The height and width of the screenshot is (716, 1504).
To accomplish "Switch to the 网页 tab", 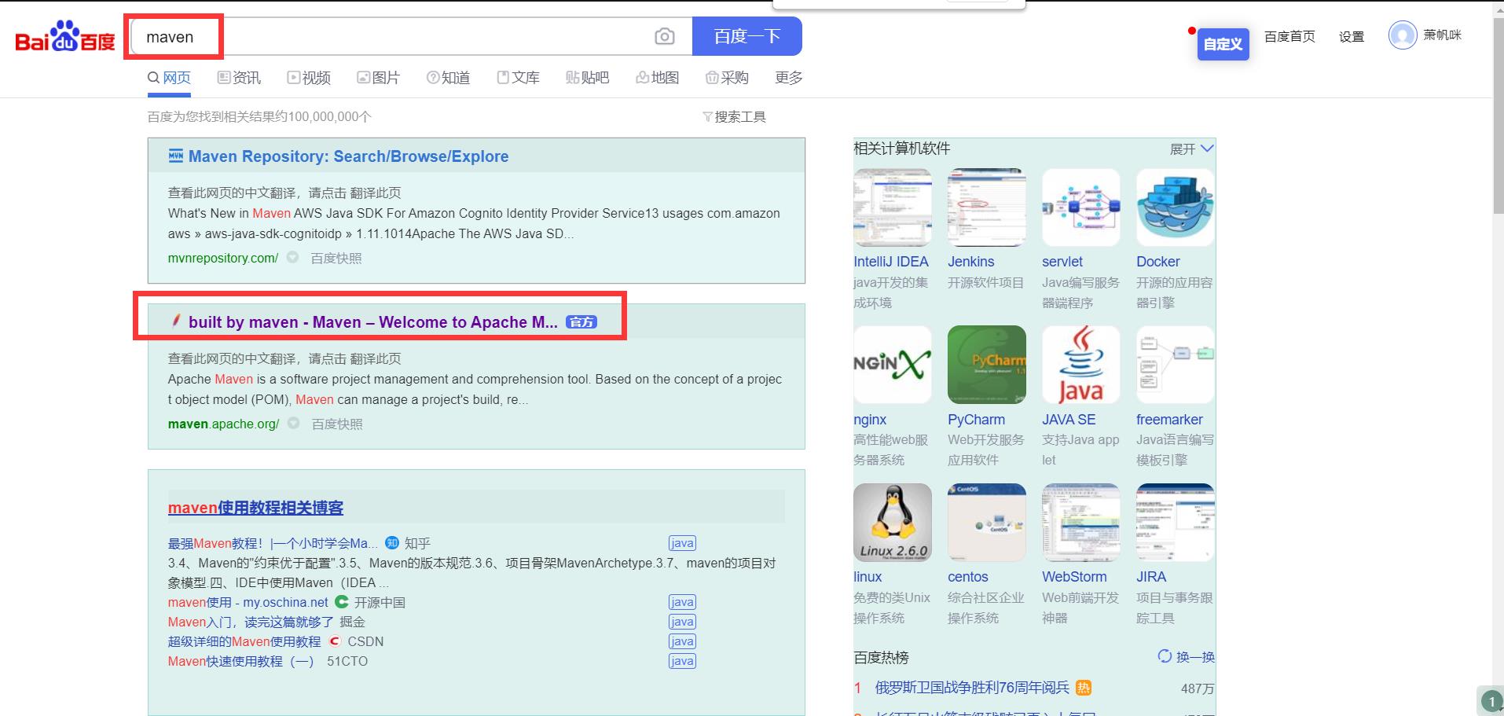I will point(169,77).
